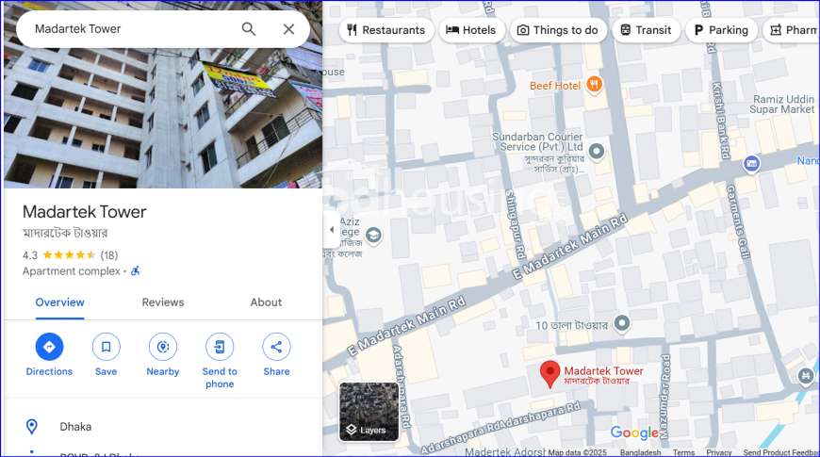Click the wheelchair accessibility icon
The image size is (820, 457).
pos(136,270)
